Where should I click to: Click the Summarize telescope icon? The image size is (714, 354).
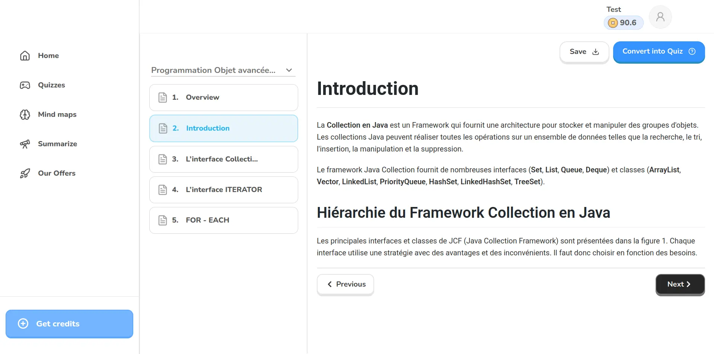(x=25, y=144)
